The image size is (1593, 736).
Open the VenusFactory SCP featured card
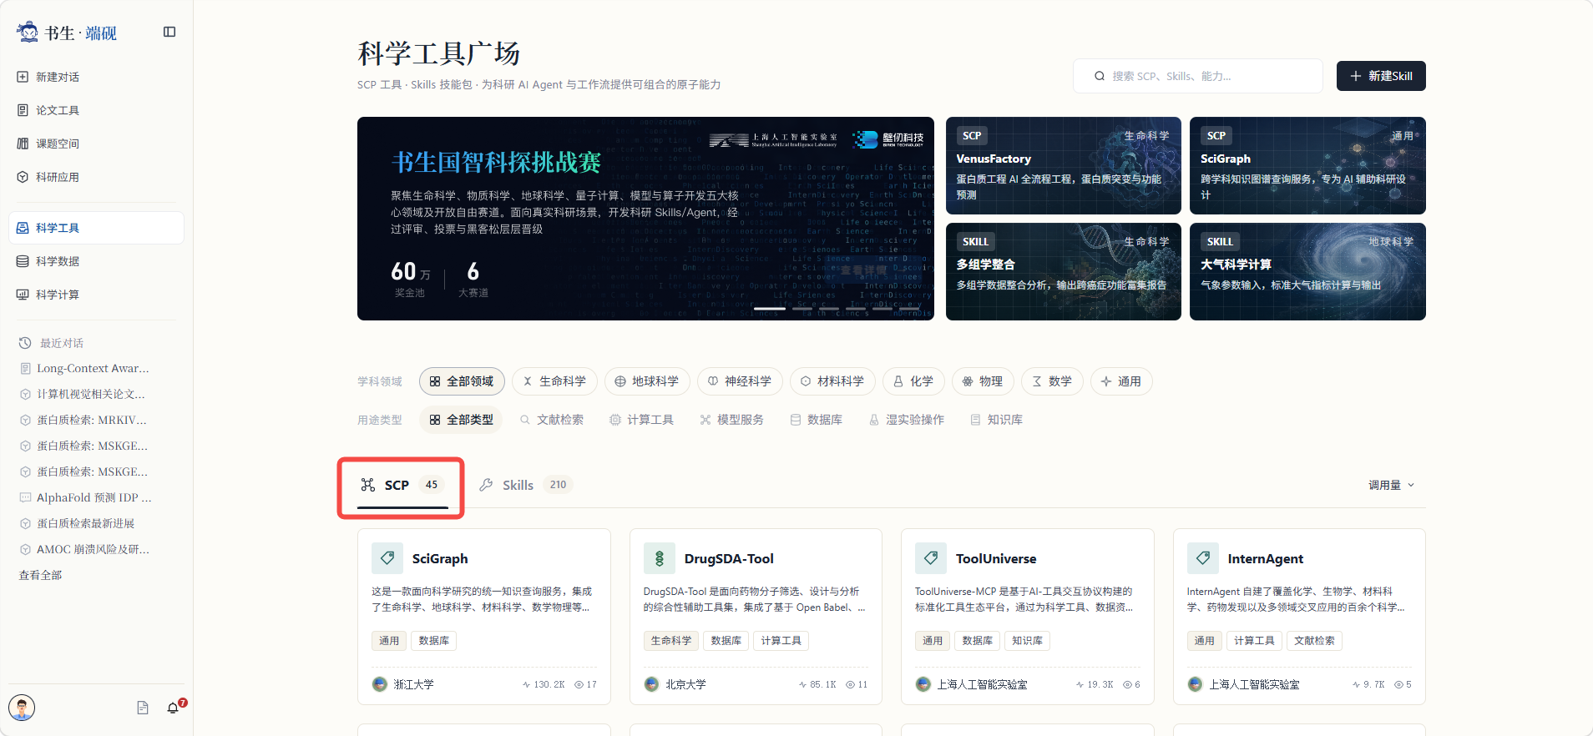(x=1063, y=165)
